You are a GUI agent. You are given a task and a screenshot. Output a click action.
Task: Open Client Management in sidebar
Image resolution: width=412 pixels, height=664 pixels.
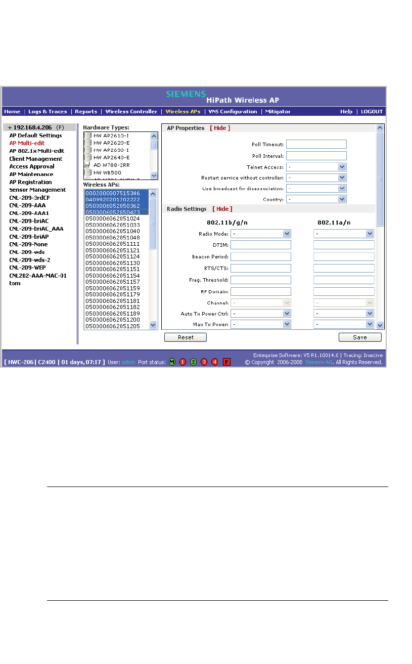click(36, 159)
